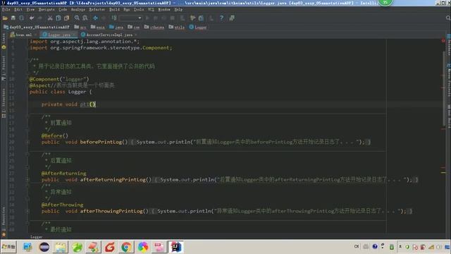Click the src breadcrumb folder
The image size is (451, 254).
[80, 27]
